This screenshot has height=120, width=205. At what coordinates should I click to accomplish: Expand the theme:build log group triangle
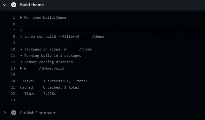coord(21,68)
